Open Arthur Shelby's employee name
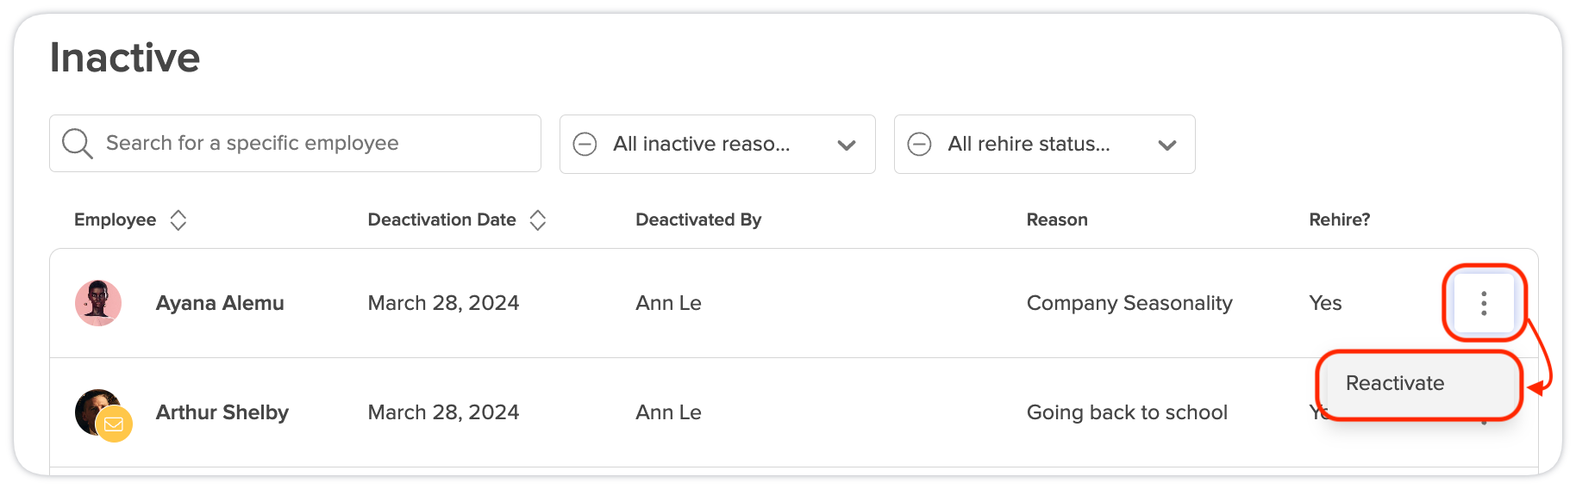This screenshot has width=1576, height=489. point(222,412)
